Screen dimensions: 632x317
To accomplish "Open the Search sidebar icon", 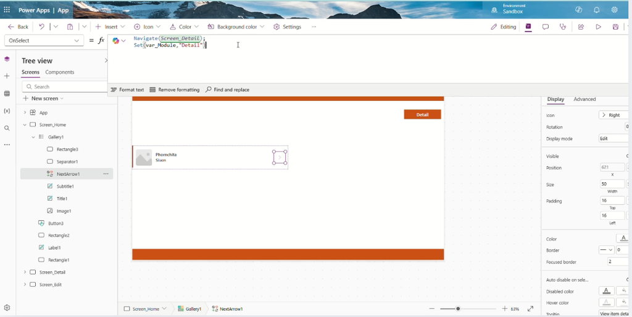I will click(7, 128).
